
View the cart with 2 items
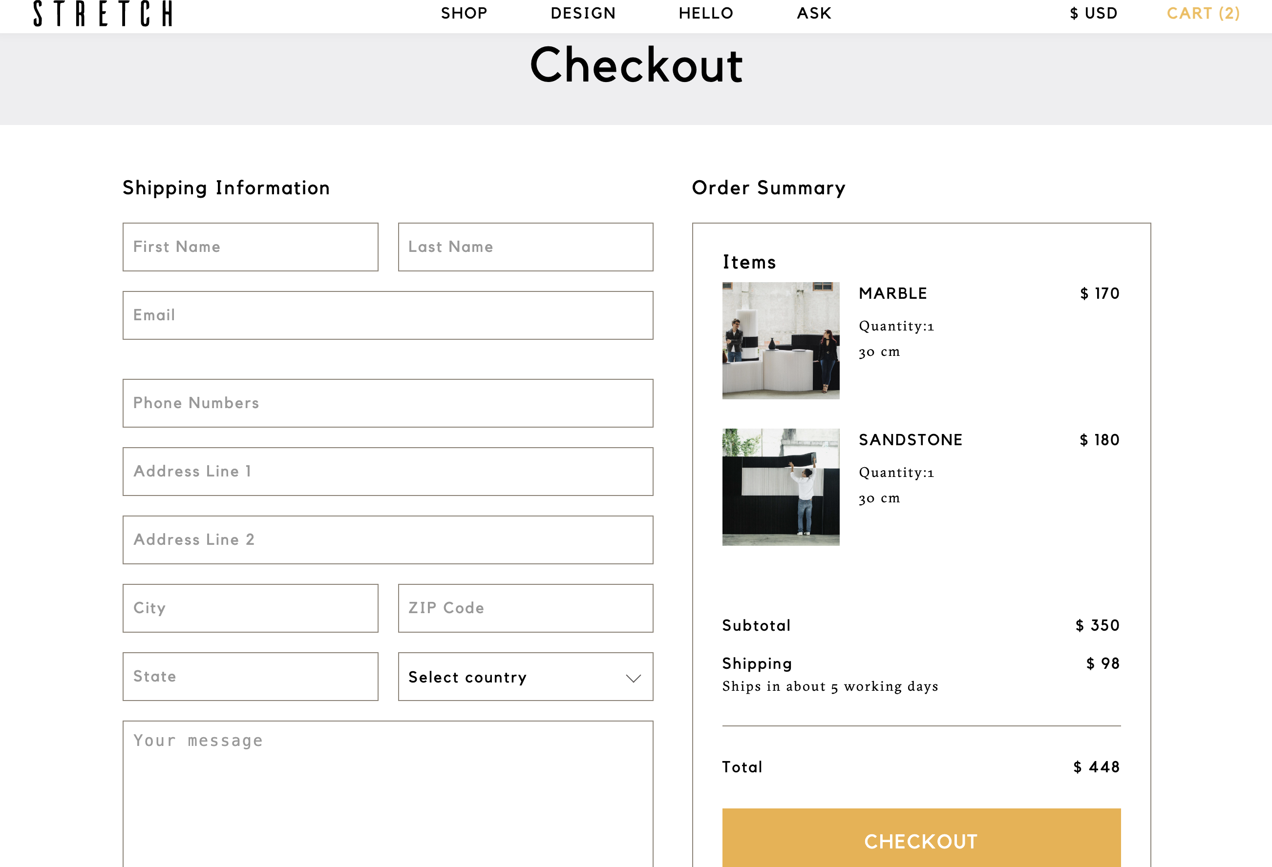(x=1203, y=13)
